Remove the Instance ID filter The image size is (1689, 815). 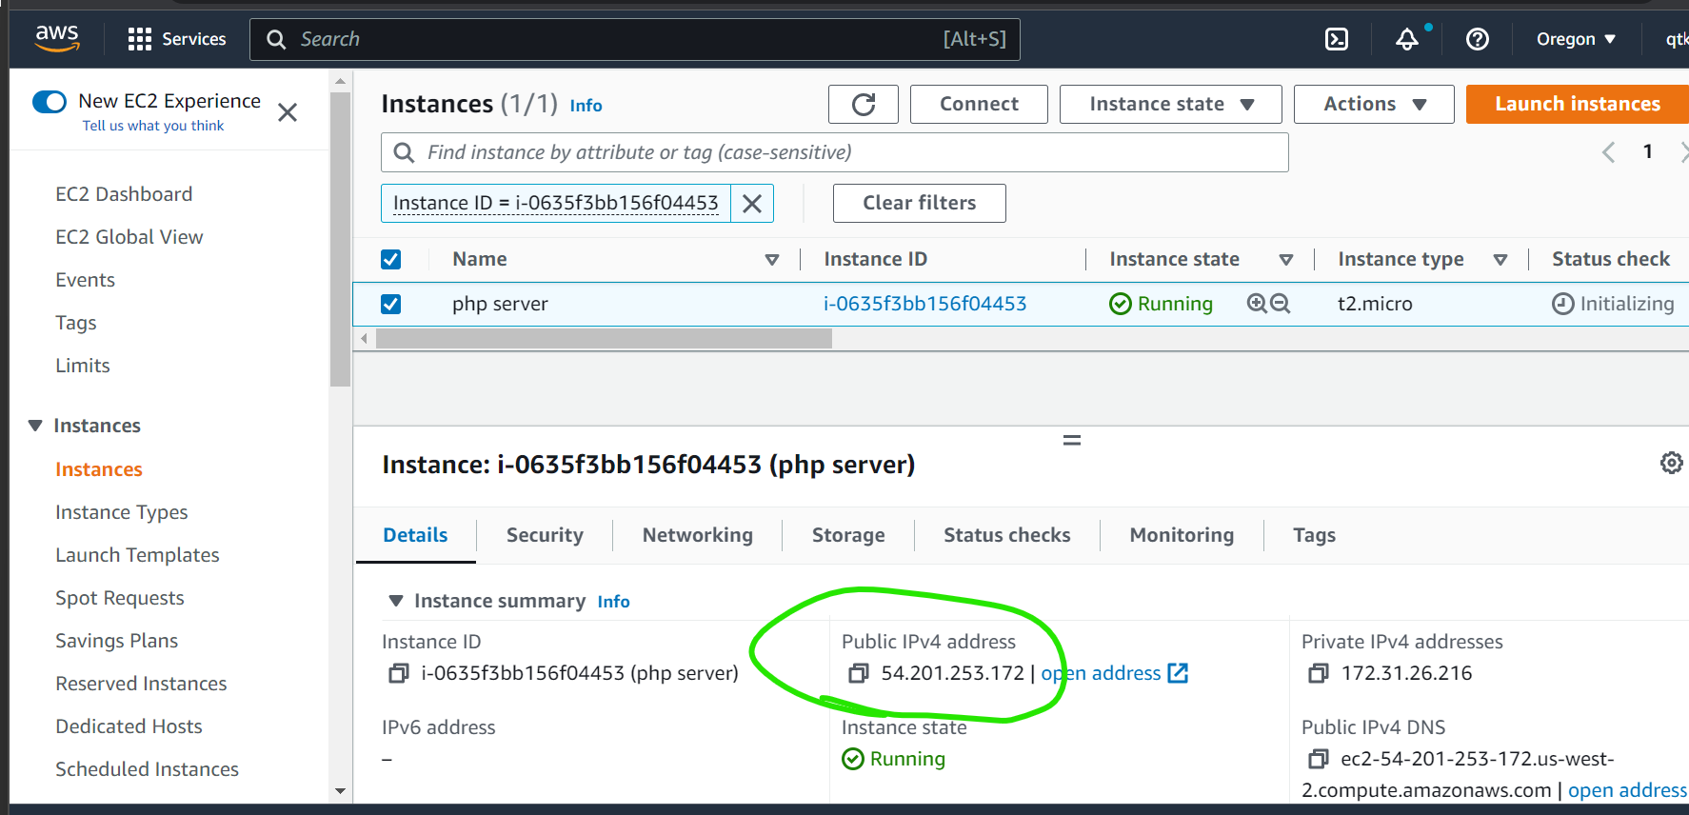(751, 204)
